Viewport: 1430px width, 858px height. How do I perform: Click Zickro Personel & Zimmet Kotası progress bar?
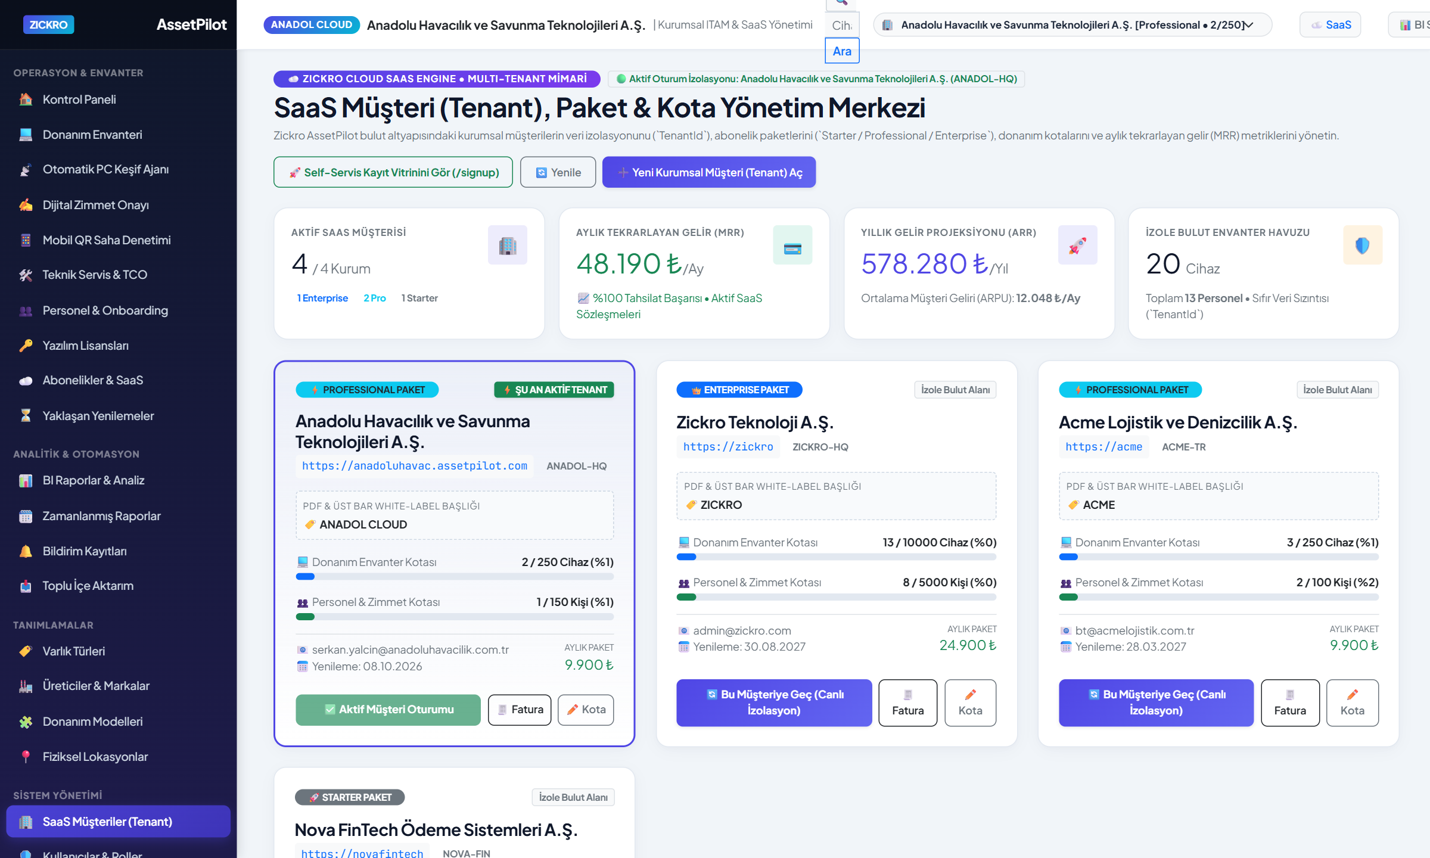point(837,597)
